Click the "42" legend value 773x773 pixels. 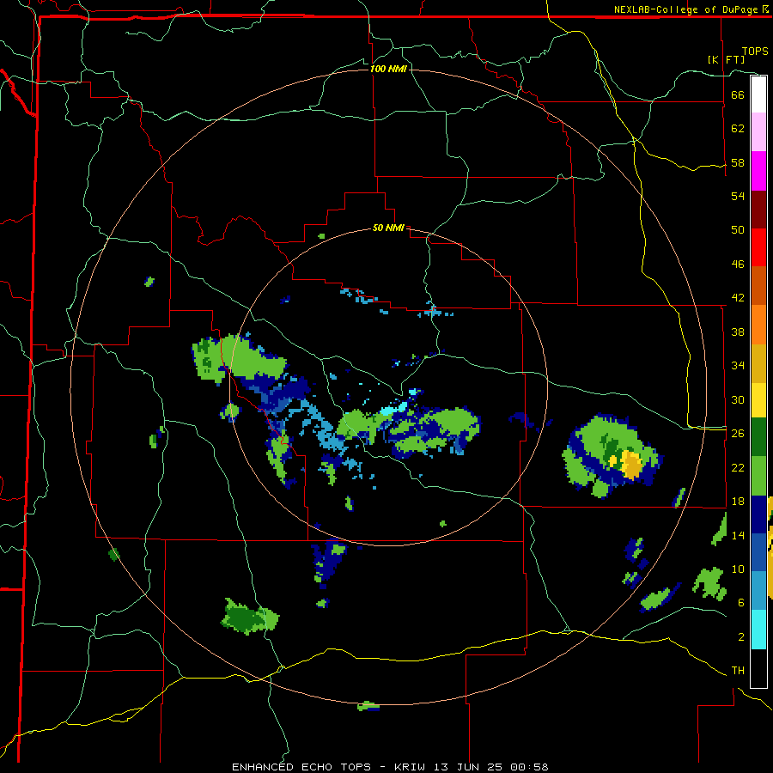point(738,298)
